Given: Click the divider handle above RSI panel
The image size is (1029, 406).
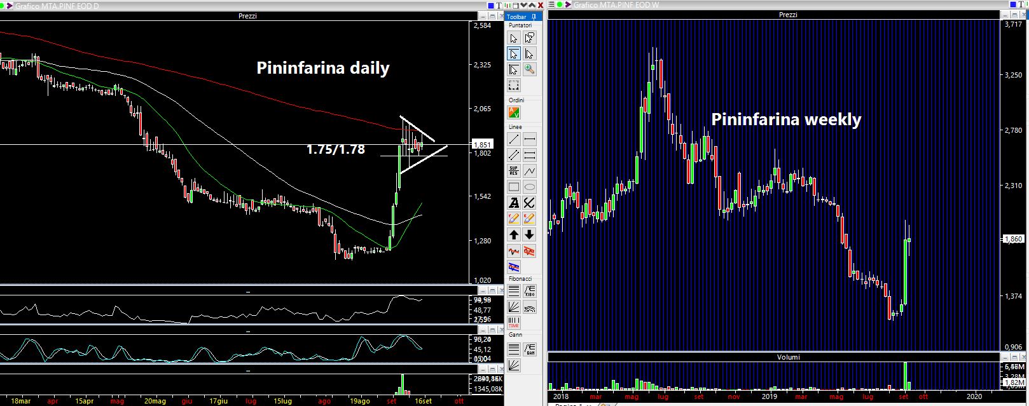Looking at the screenshot, I should [x=248, y=291].
